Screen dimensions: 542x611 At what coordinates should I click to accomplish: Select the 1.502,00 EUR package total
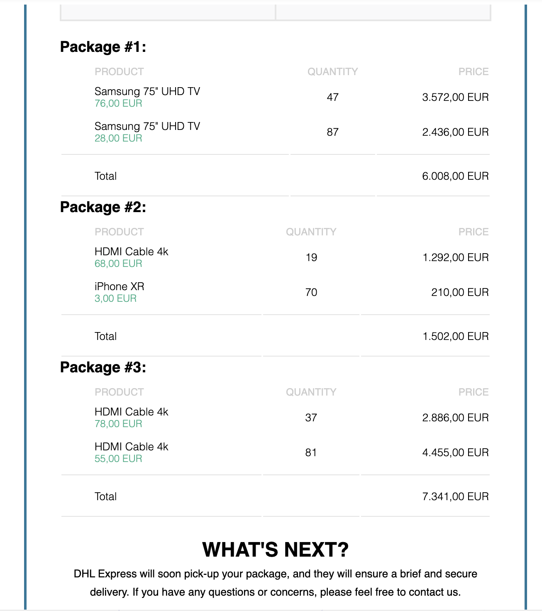[x=455, y=337]
